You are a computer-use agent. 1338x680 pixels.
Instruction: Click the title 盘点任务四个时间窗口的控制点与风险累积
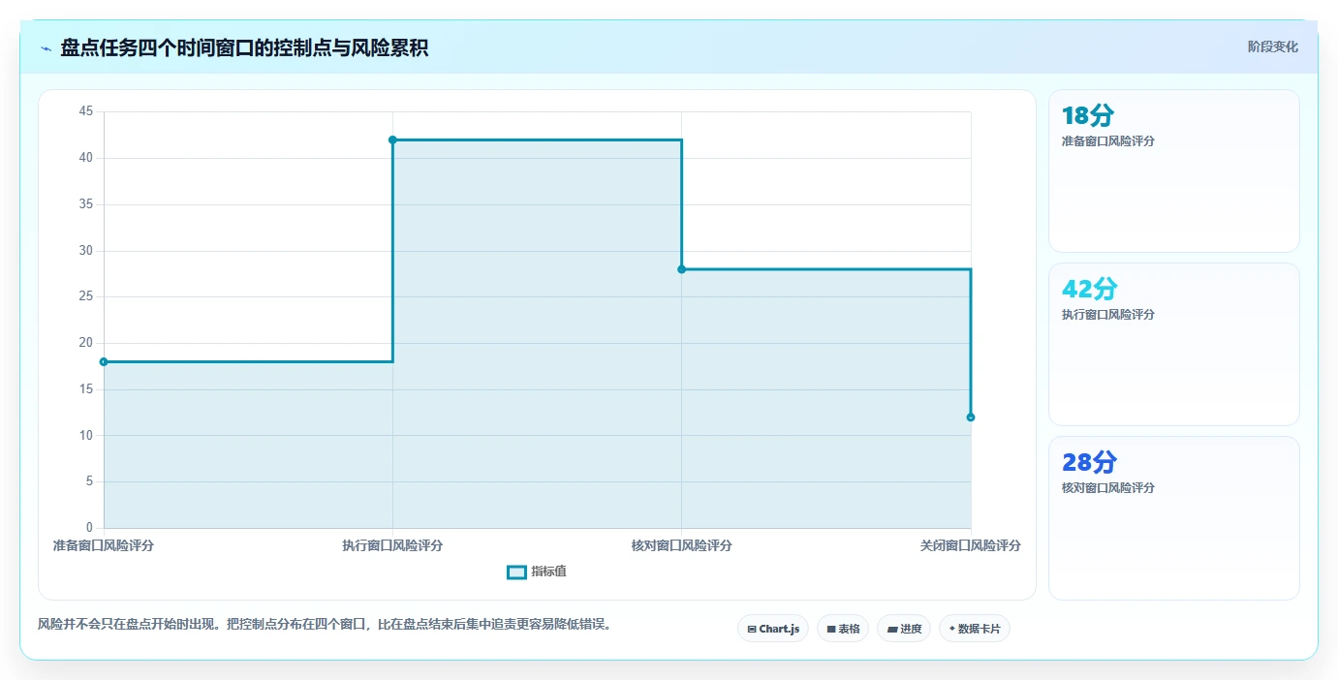point(244,48)
